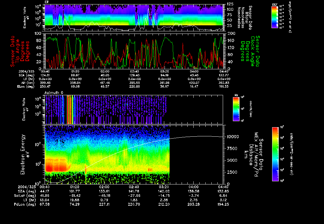The width and height of the screenshot is (324, 224).
Task: Click the SZA value "94.19"
Action: tap(164, 75)
